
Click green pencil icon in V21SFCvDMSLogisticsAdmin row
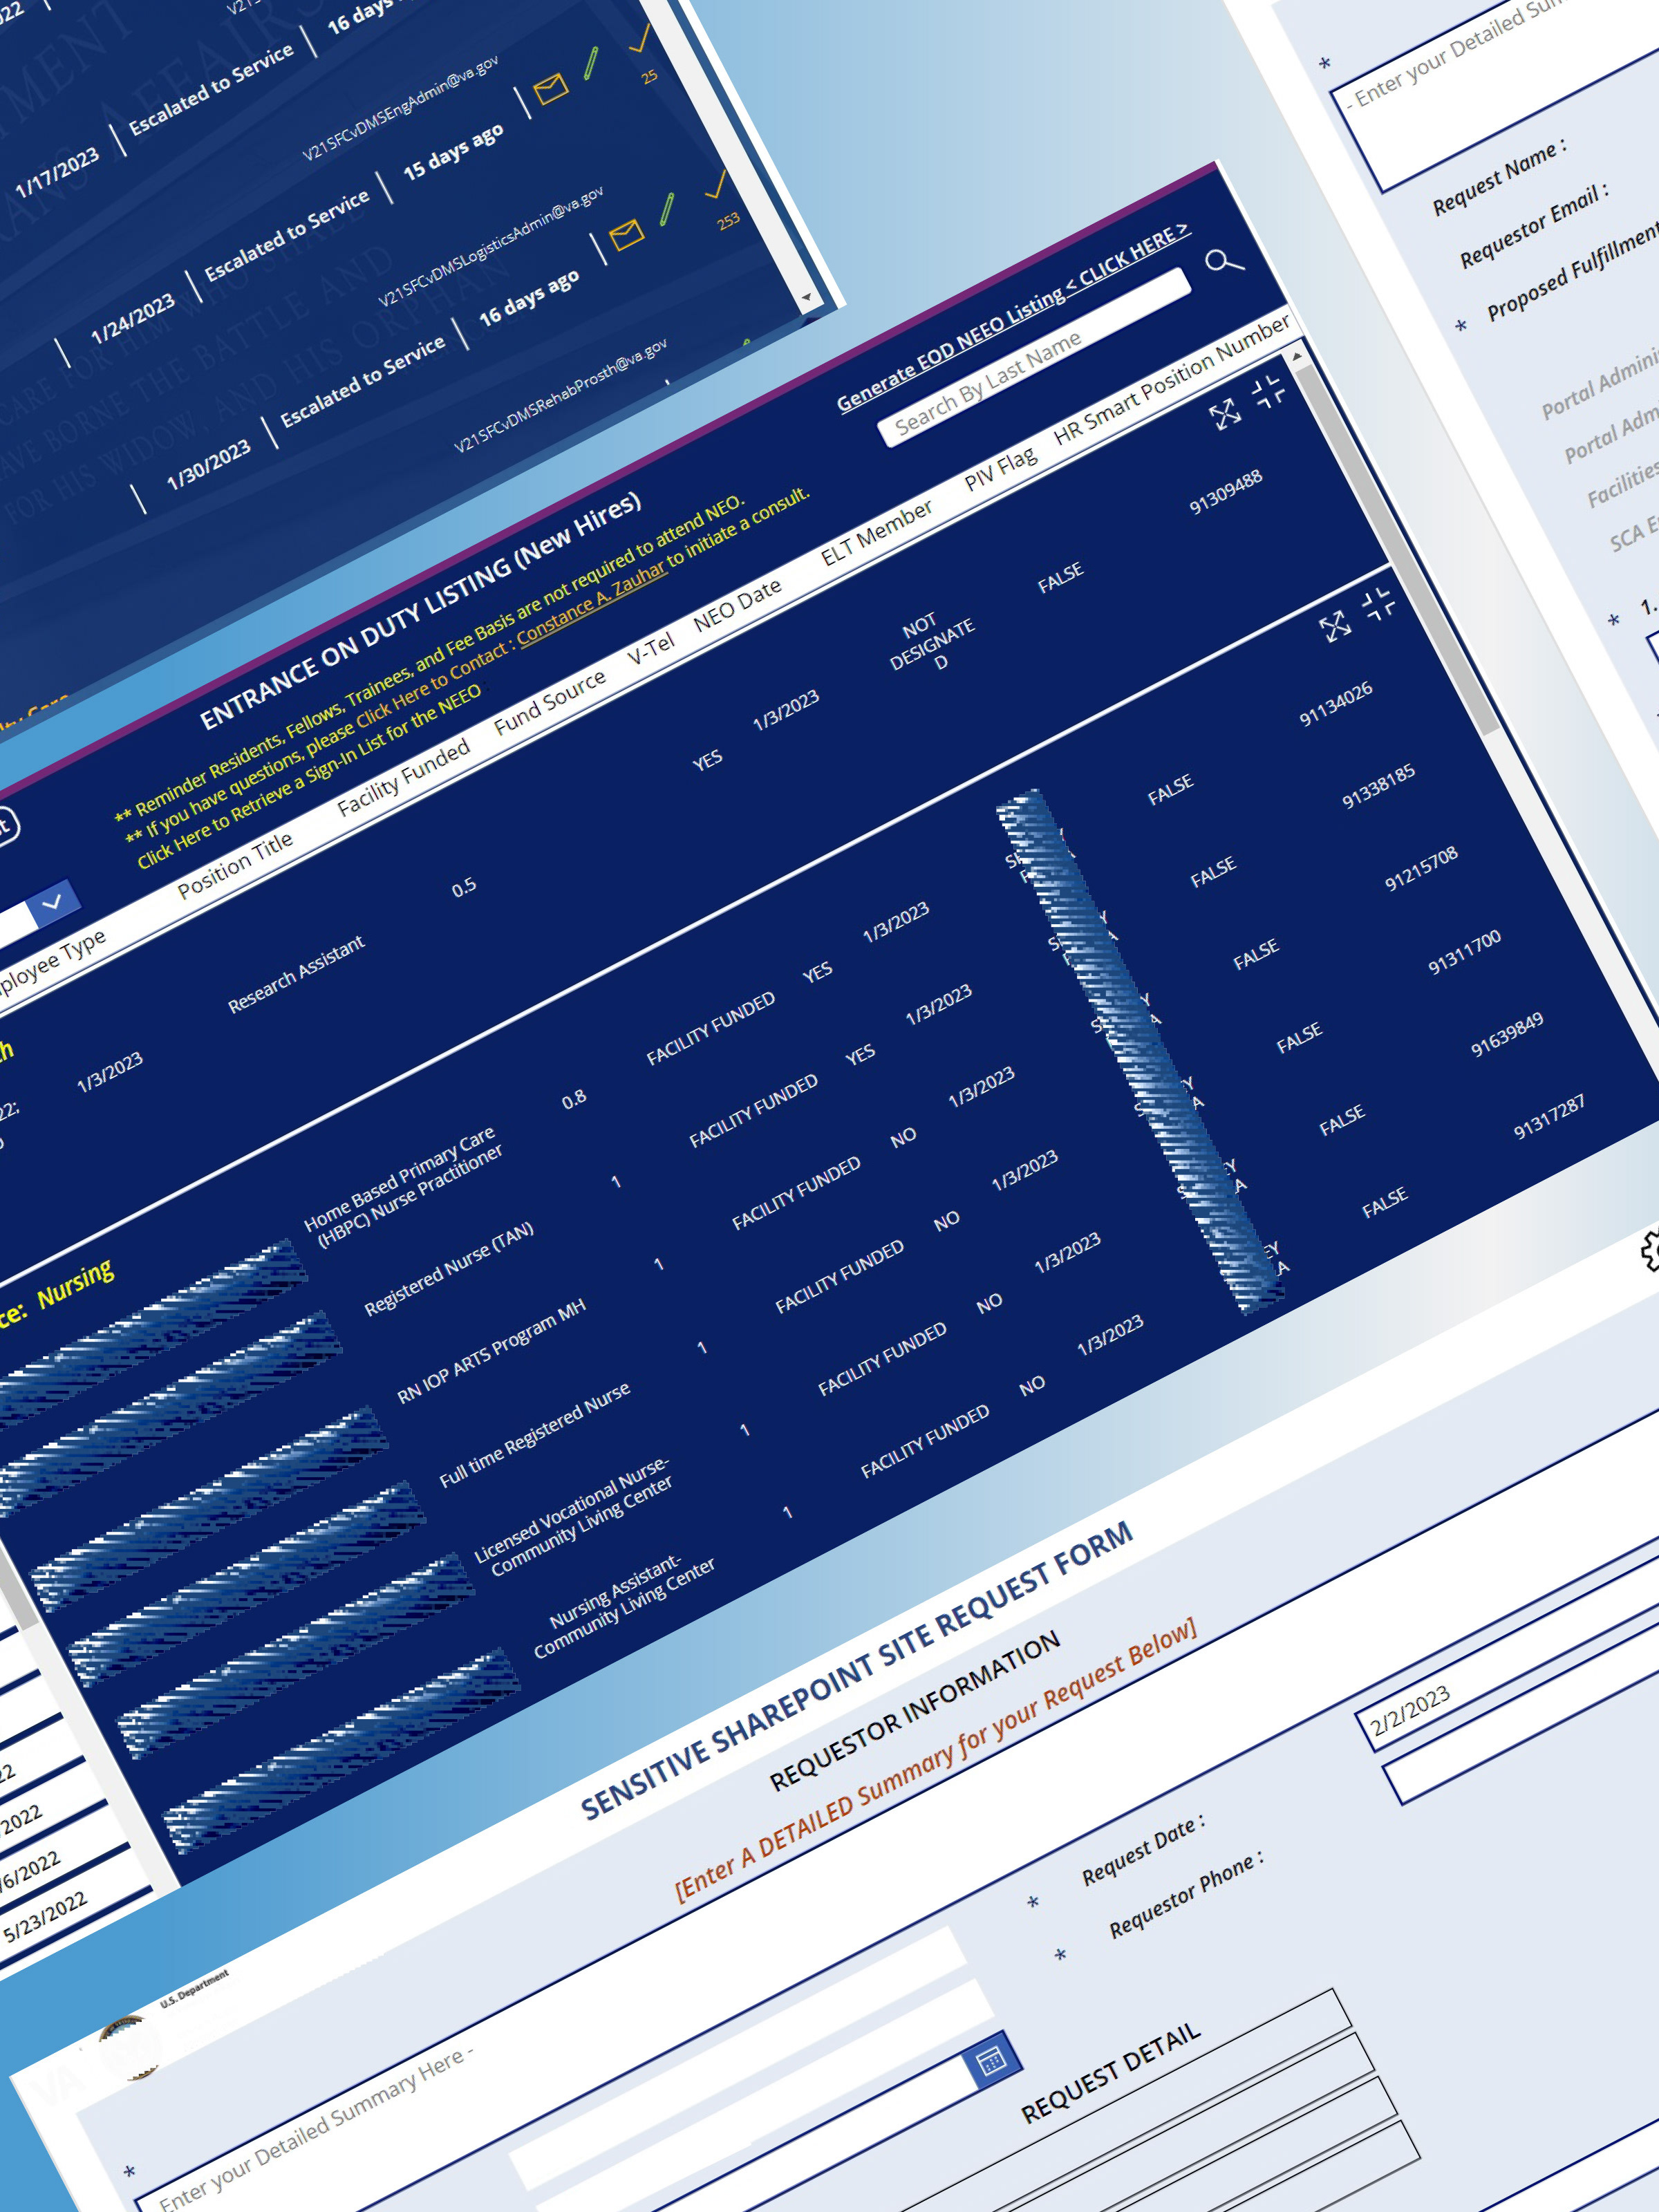tap(666, 209)
